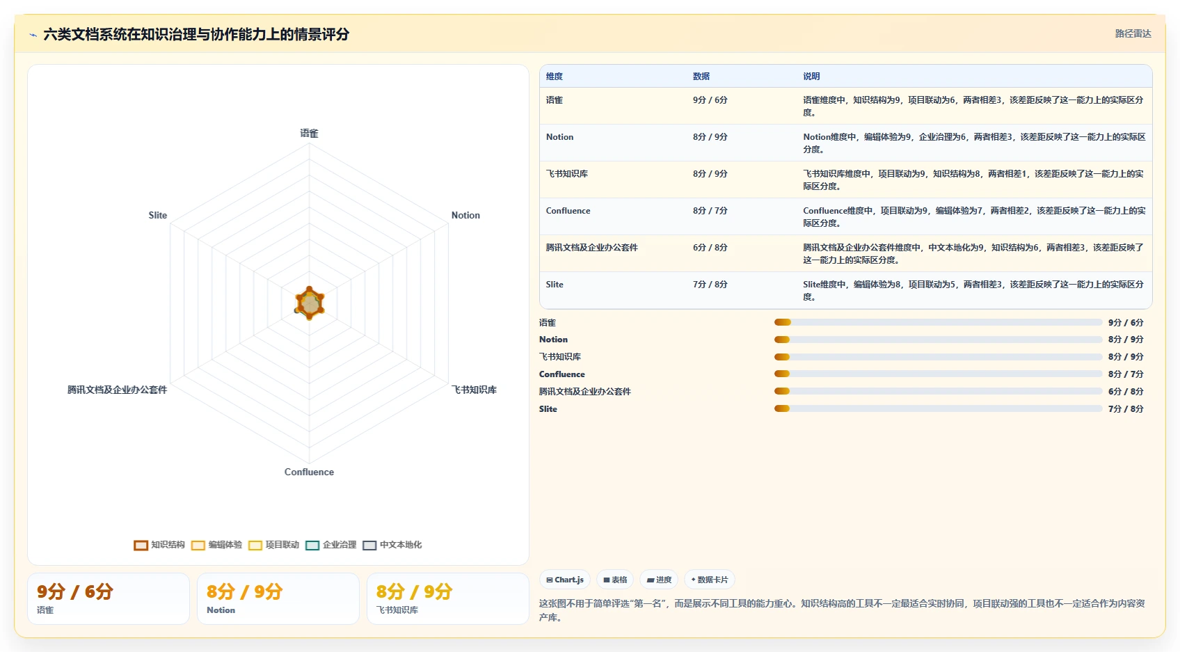Image resolution: width=1180 pixels, height=652 pixels.
Task: Click the gray 中文本地化 legend swatch
Action: pyautogui.click(x=369, y=546)
